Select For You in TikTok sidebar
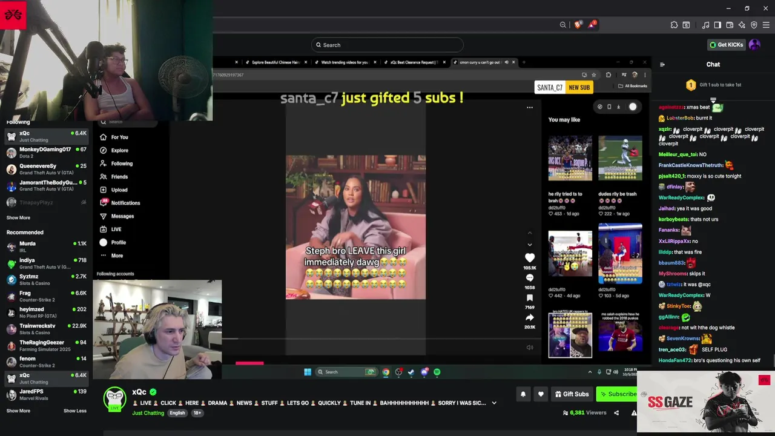Viewport: 775px width, 436px height. (114, 137)
